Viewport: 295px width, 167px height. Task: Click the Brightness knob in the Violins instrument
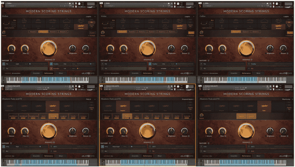73,48
